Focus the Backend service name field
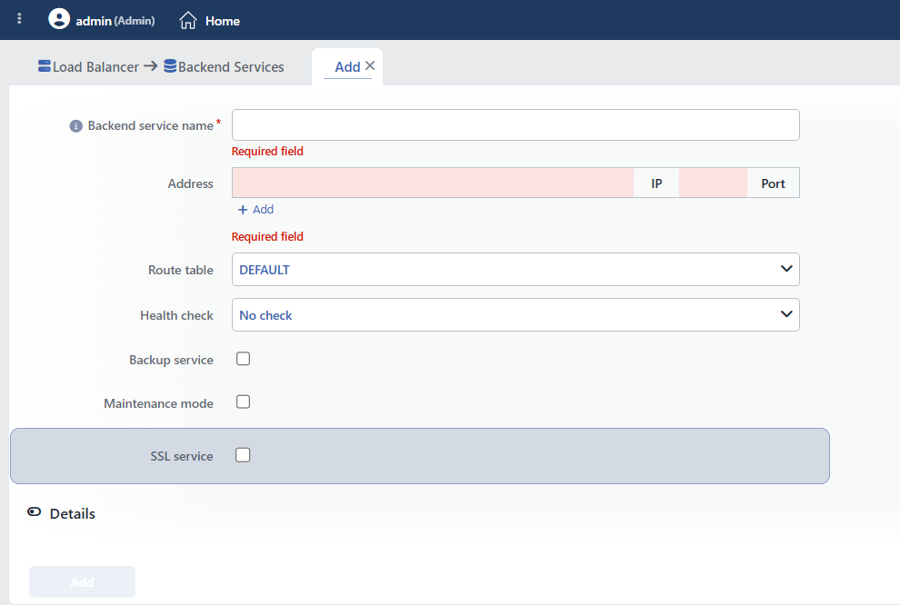This screenshot has width=900, height=605. pos(515,125)
